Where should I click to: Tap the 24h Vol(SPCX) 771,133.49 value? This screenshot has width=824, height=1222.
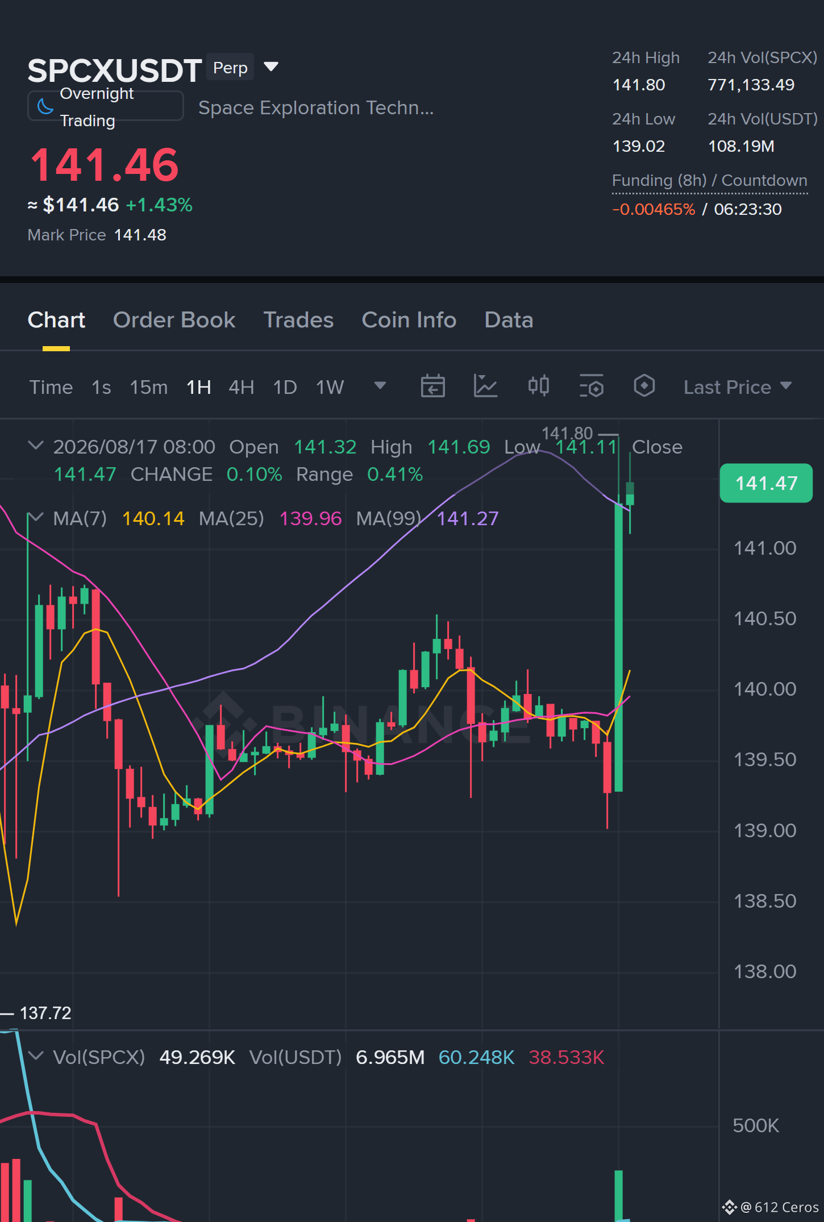click(751, 85)
